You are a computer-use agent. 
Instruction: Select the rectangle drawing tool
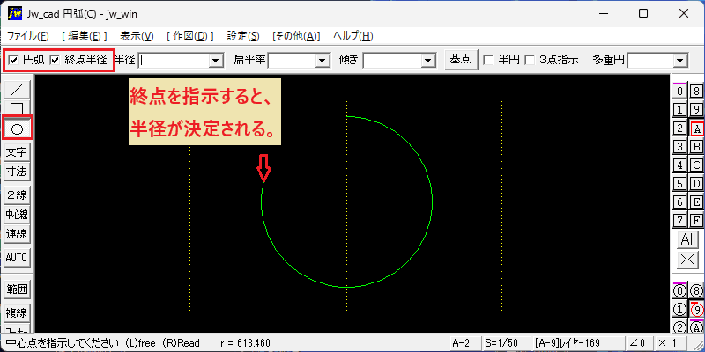point(17,108)
